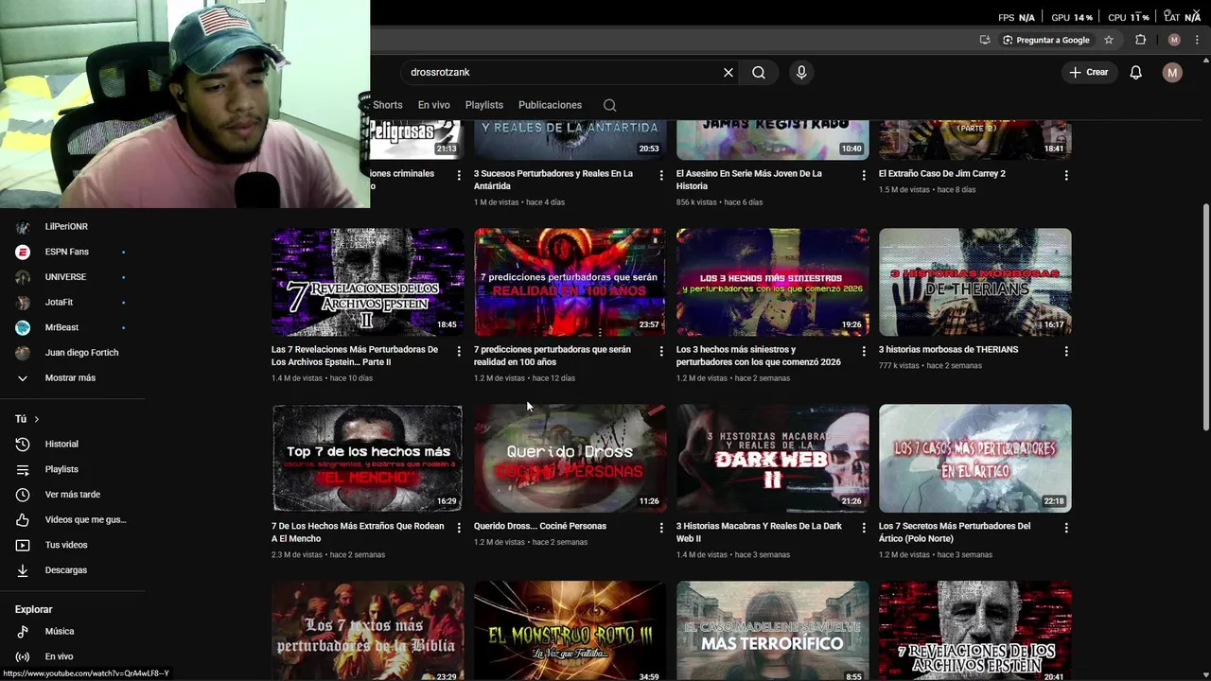The height and width of the screenshot is (681, 1211).
Task: Open the notifications bell
Action: (x=1136, y=72)
